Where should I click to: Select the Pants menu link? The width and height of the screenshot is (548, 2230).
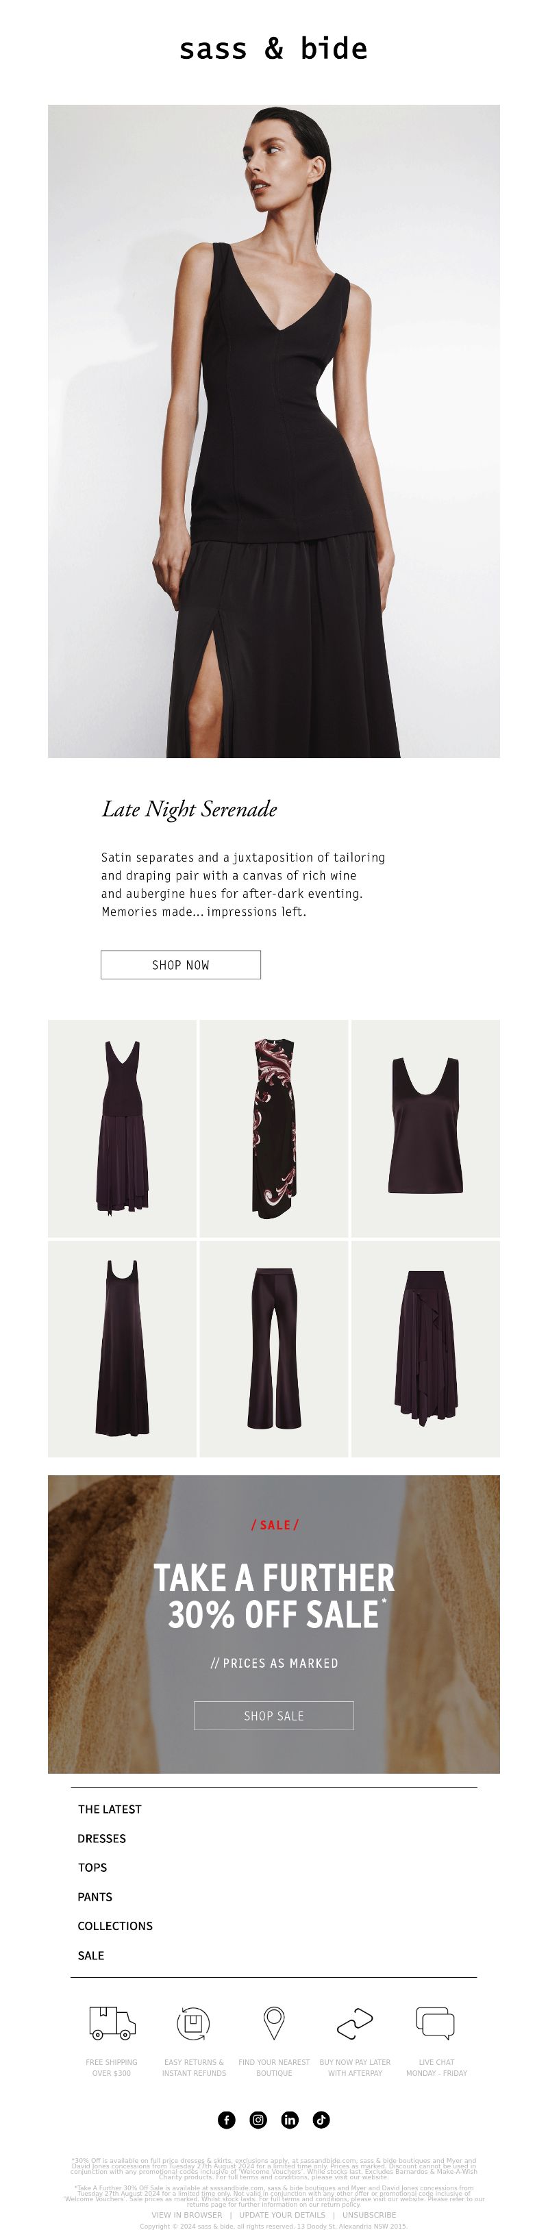[x=95, y=1896]
